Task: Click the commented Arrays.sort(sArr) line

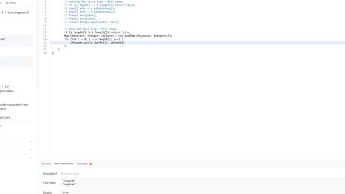Action: [80, 16]
